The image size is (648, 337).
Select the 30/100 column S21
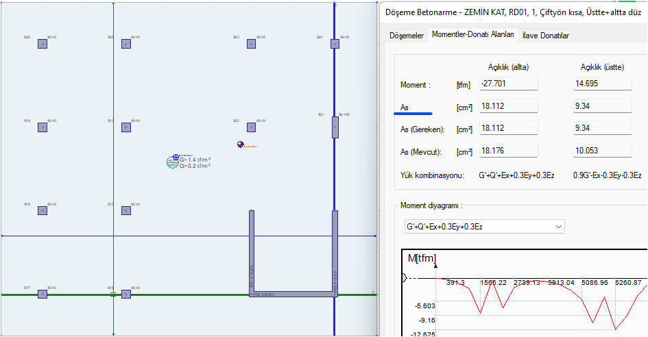pos(335,127)
